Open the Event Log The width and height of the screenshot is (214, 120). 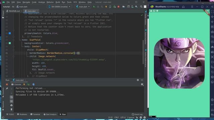click(137, 114)
